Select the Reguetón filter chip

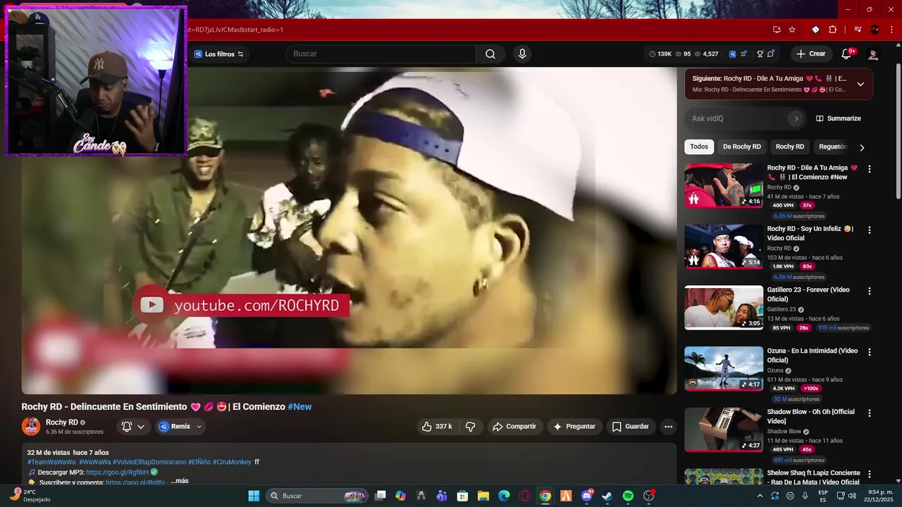(x=833, y=146)
